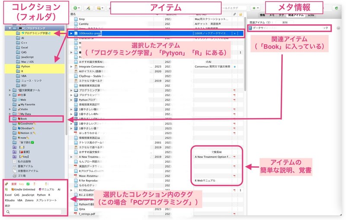This screenshot has height=220, width=346.
Task: Switch to the タグ tab
Action: pyautogui.click(x=281, y=15)
